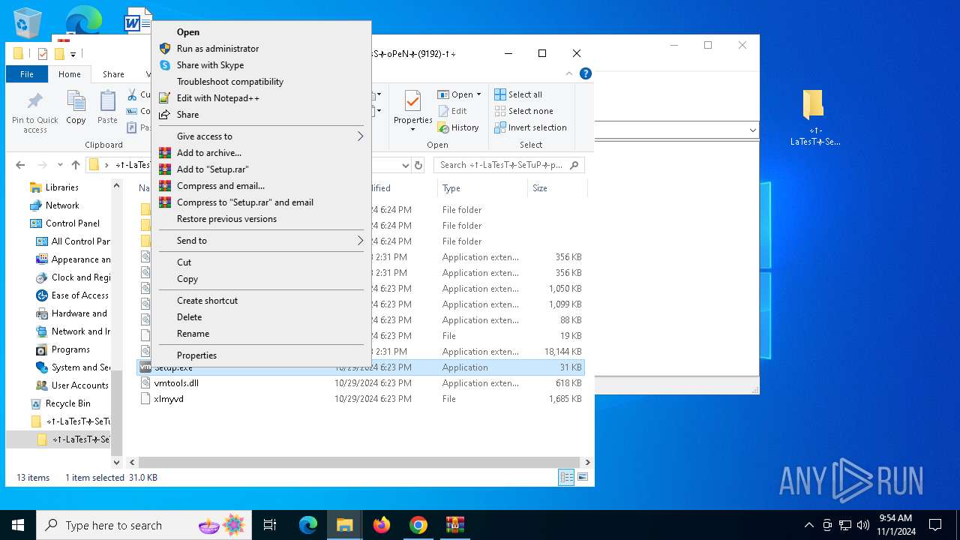
Task: Switch to the Home ribbon tab
Action: [70, 74]
